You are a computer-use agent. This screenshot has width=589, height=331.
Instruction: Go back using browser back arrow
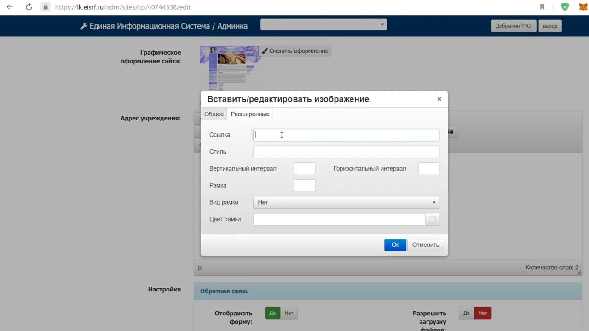(x=10, y=7)
